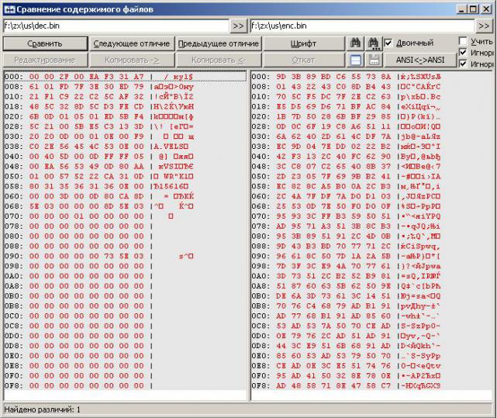
Task: Toggle the Двоичный checkbox
Action: 389,43
